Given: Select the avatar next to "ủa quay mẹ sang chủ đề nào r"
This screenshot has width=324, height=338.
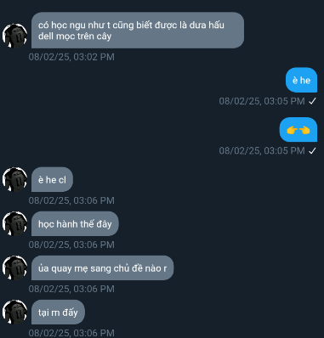Looking at the screenshot, I should pos(14,268).
